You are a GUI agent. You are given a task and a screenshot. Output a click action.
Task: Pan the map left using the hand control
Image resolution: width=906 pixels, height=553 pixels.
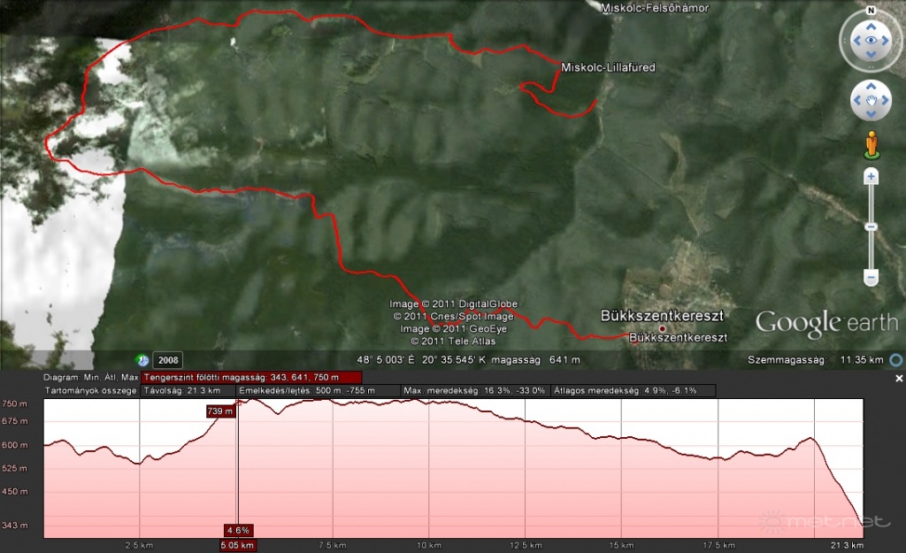click(x=856, y=100)
